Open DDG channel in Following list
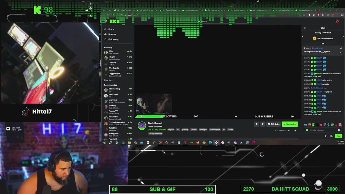Image resolution: width=345 pixels, height=194 pixels. 118,52
